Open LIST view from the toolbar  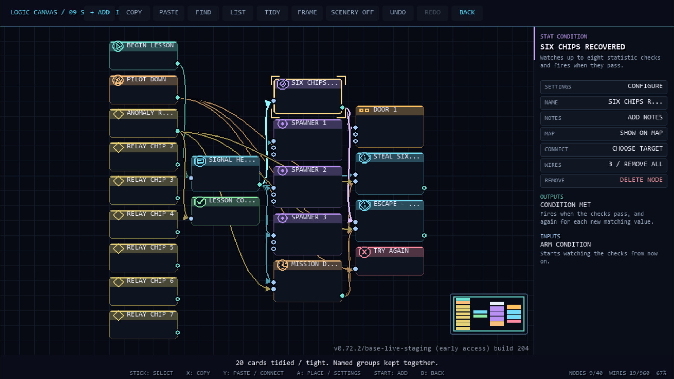(238, 12)
